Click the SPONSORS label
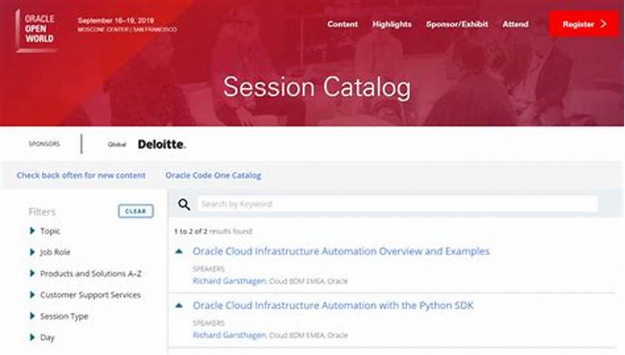 (x=45, y=144)
